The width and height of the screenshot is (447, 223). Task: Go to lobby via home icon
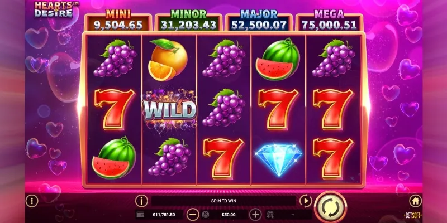[415, 201]
